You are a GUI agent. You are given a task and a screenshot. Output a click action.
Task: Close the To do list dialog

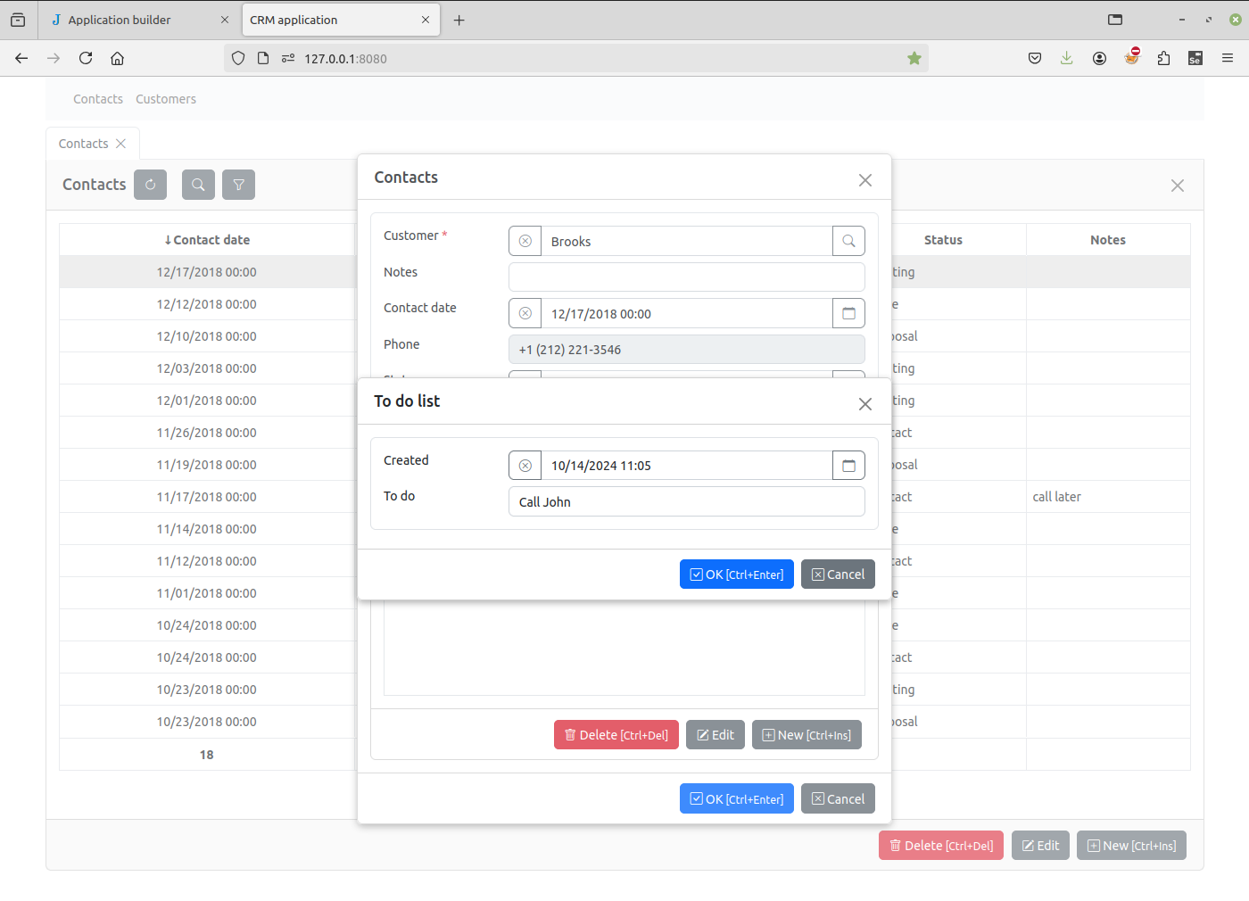click(x=864, y=404)
